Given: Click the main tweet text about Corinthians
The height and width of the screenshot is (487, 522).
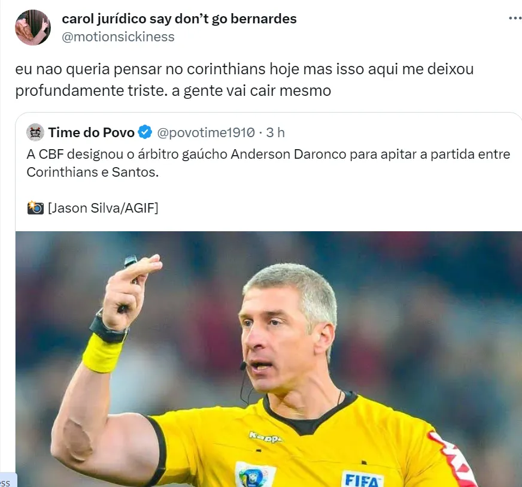Looking at the screenshot, I should coord(244,80).
